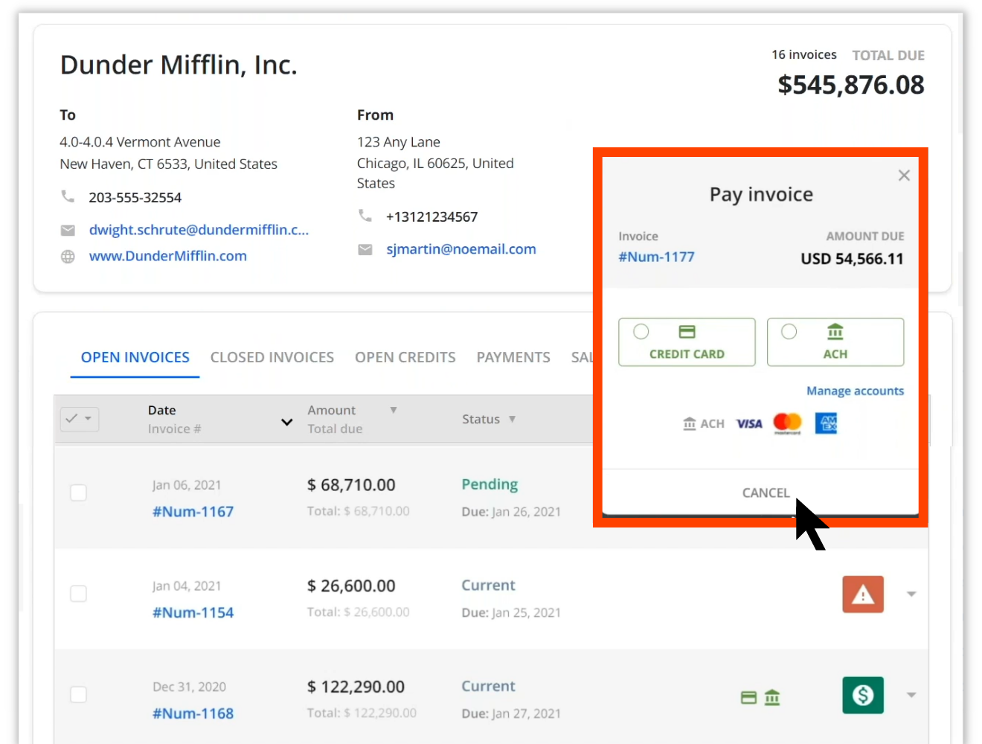This screenshot has width=982, height=744.
Task: Click the Manage accounts link
Action: pyautogui.click(x=855, y=391)
